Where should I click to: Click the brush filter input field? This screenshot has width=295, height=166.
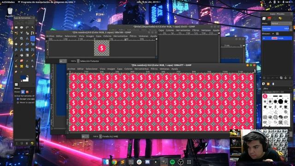[x=277, y=88]
